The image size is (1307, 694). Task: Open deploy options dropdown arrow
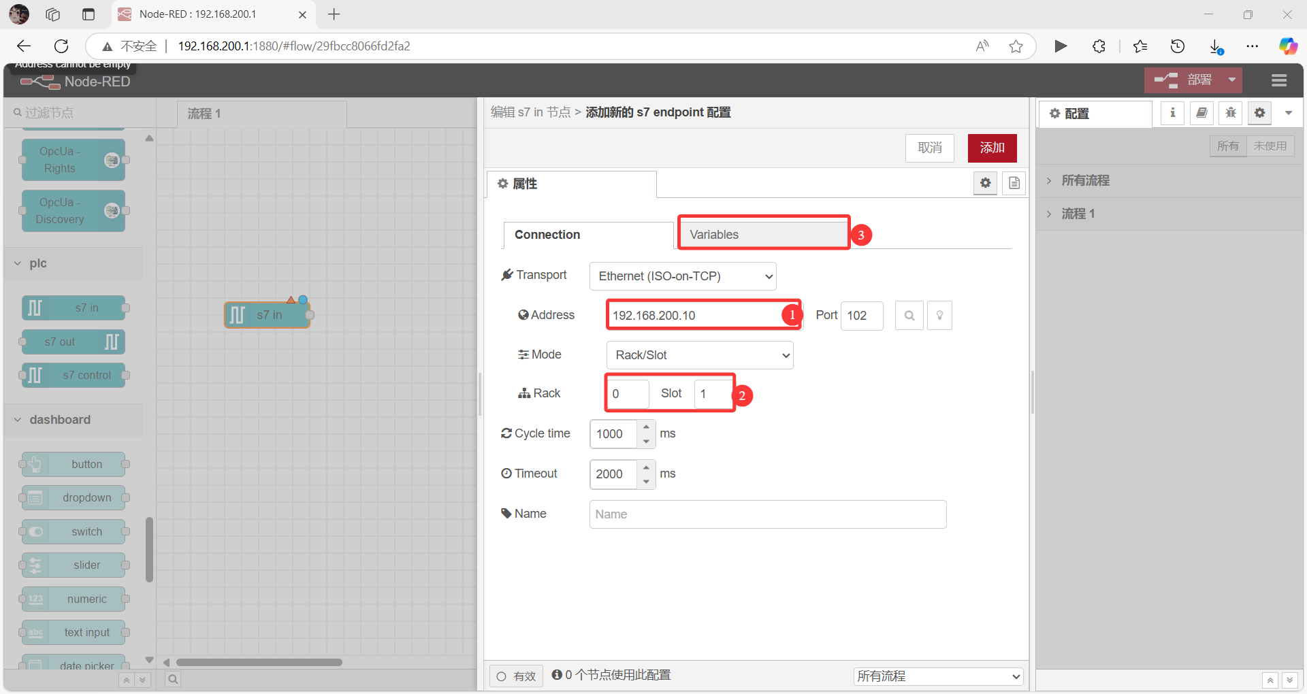1232,80
